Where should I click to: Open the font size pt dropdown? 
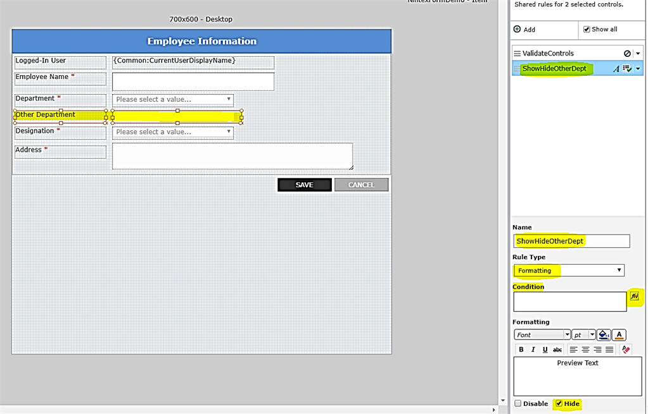pyautogui.click(x=583, y=334)
